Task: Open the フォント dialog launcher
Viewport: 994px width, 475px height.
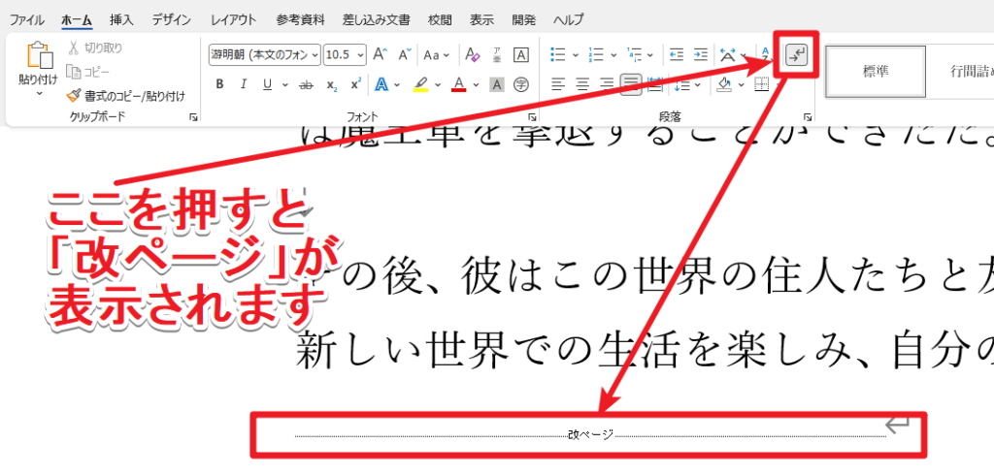Action: [533, 117]
